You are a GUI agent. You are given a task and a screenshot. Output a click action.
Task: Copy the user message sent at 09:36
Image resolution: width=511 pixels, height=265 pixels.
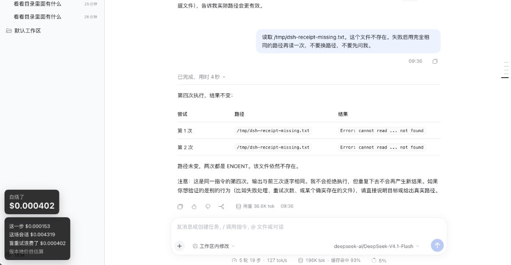coord(435,61)
